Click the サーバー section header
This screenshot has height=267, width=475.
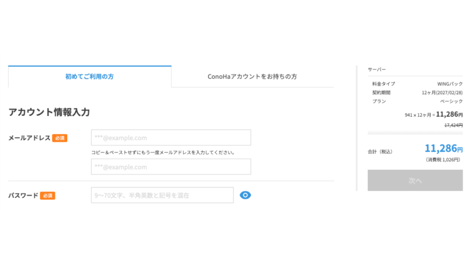click(377, 70)
